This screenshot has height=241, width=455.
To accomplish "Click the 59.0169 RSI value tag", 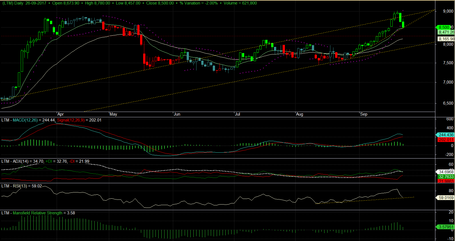I will tap(446, 198).
